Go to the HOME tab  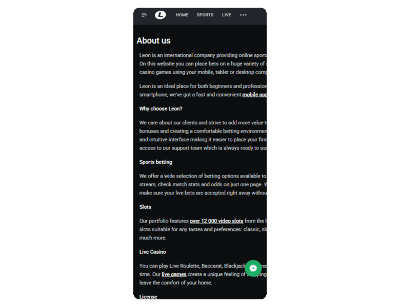point(182,15)
